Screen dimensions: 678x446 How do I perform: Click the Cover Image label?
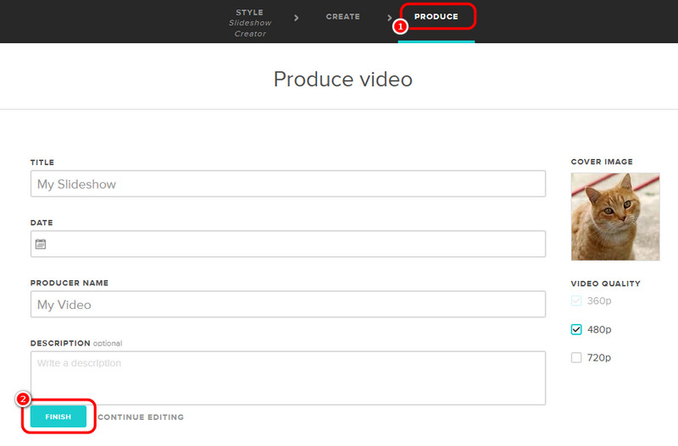click(x=602, y=162)
